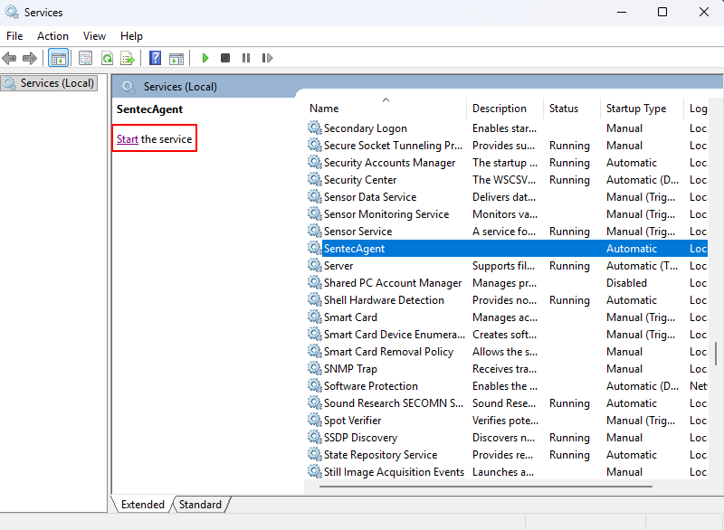Viewport: 724px width, 530px height.
Task: Sort by the Log column header
Action: coord(696,109)
